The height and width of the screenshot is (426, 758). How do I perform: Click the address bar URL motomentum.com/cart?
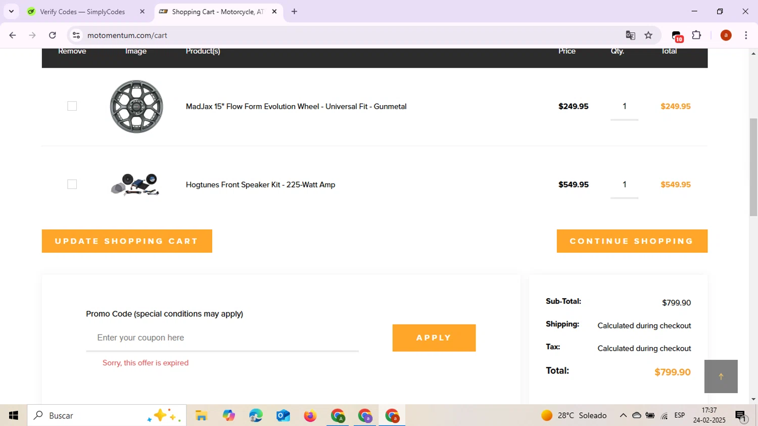click(x=127, y=35)
